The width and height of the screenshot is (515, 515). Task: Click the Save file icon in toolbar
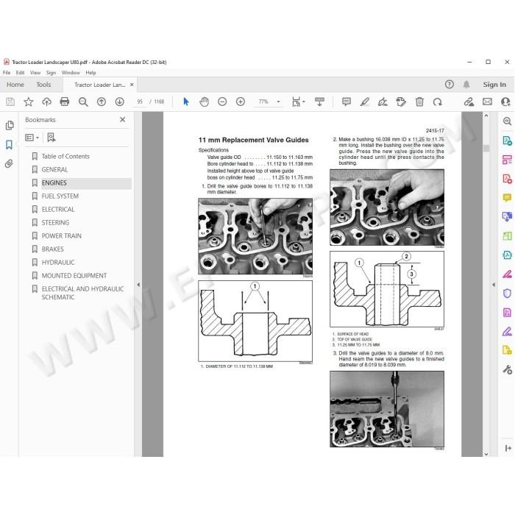pos(10,102)
